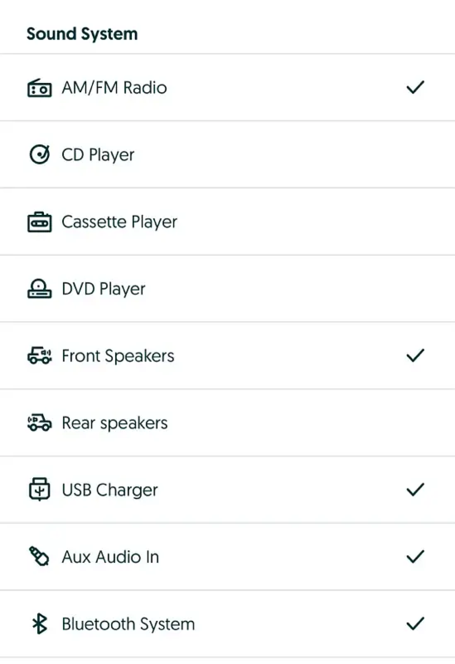Click the Aux Audio In plug icon
The height and width of the screenshot is (664, 455).
40,557
